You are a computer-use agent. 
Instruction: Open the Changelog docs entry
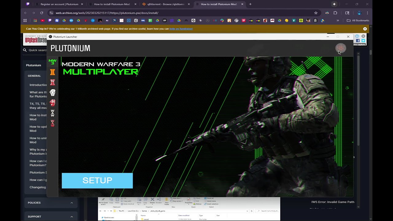(38, 187)
